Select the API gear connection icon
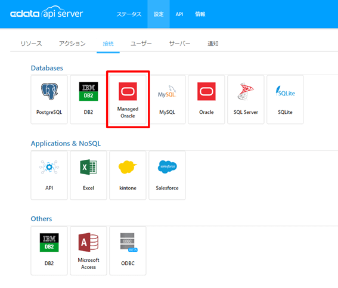 (49, 167)
